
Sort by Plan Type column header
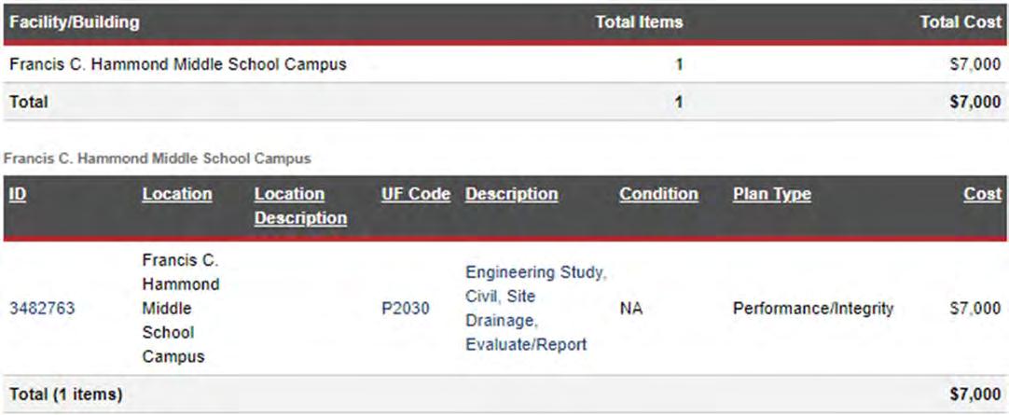click(x=771, y=194)
